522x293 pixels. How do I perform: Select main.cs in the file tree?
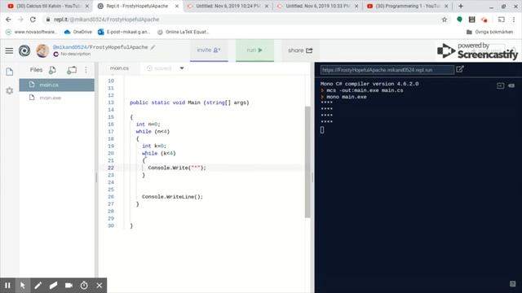[56, 85]
